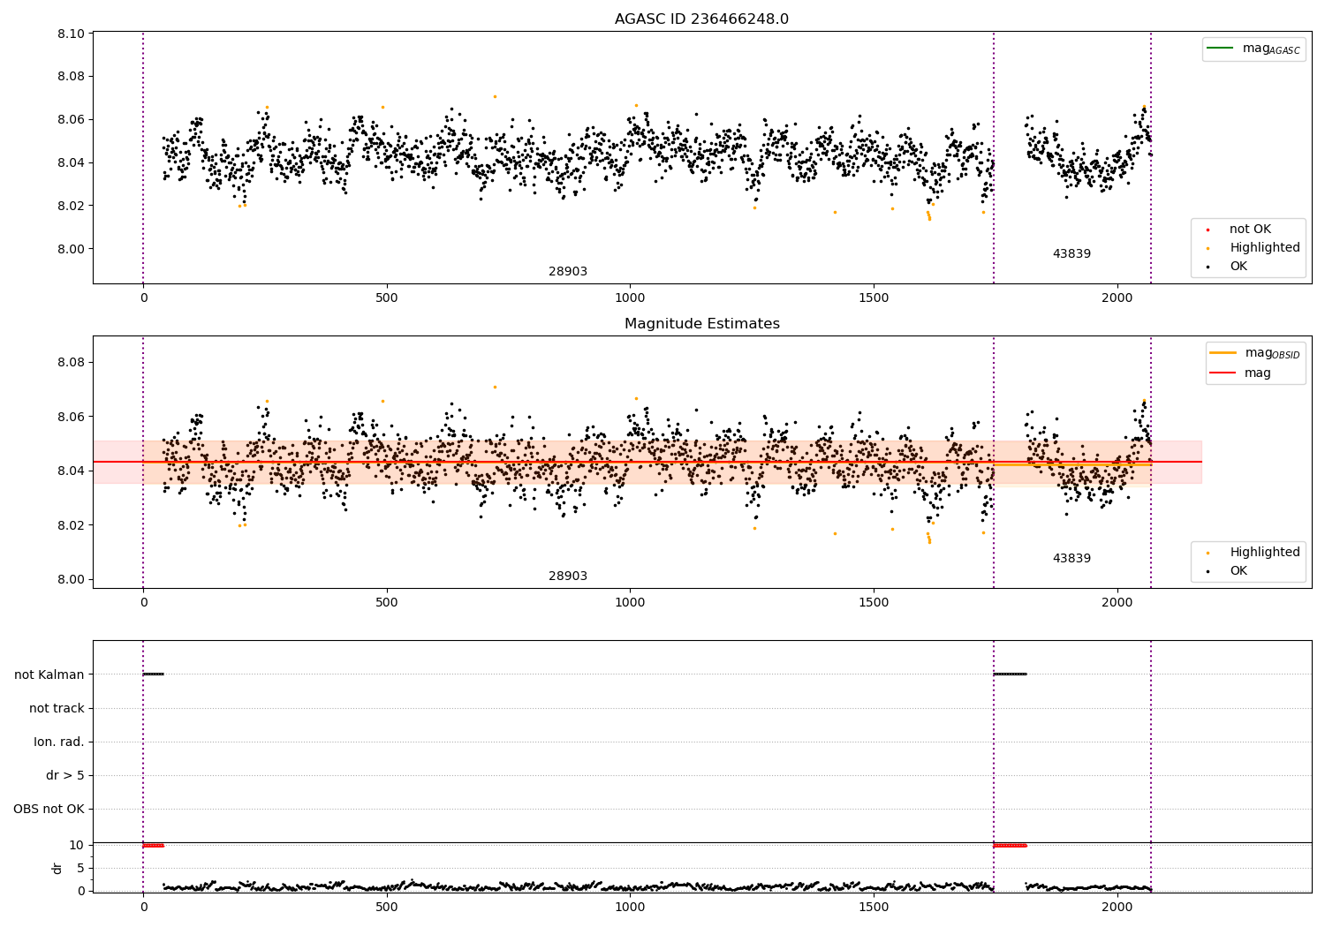Click 'Highlighted' in the AGASC ID plot legend

[x=1254, y=248]
